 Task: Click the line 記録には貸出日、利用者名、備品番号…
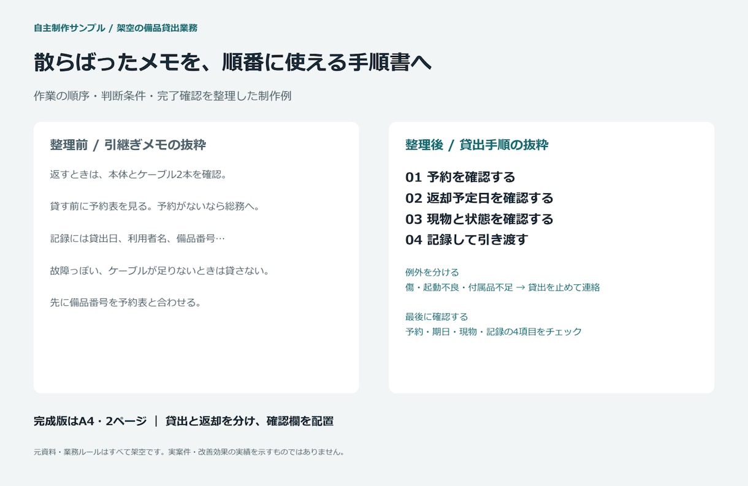[138, 238]
